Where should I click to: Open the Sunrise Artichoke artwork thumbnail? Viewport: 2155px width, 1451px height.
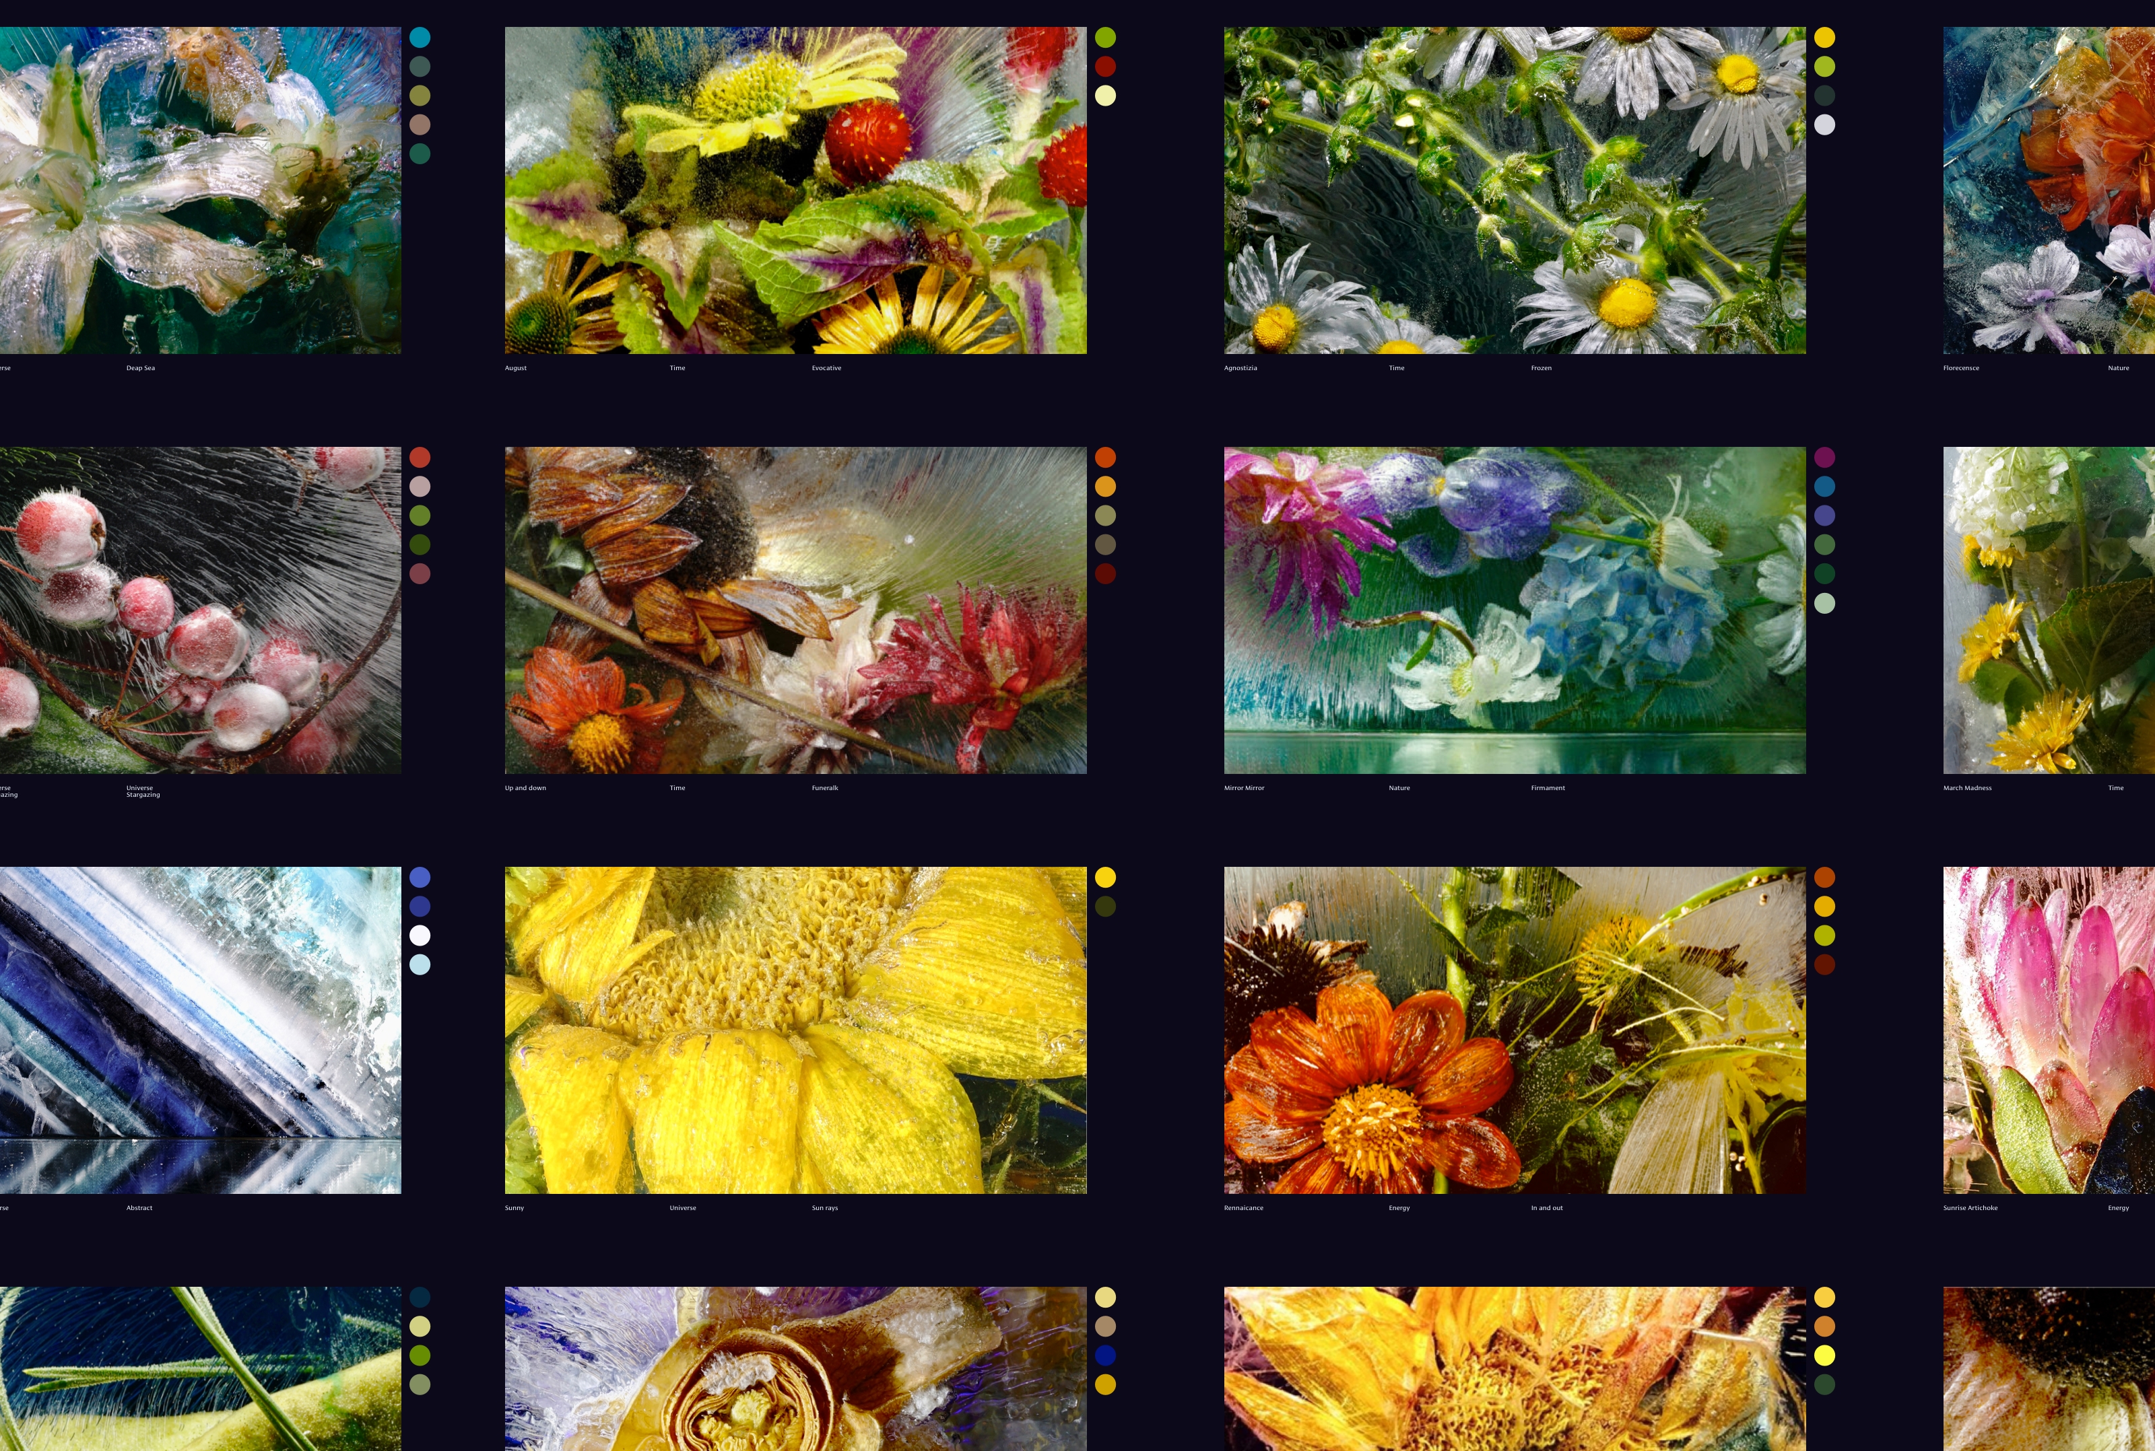(x=2049, y=1030)
